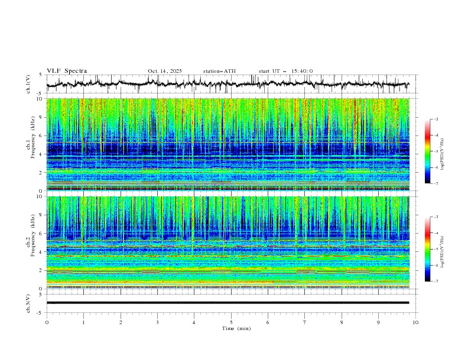The image size is (468, 362).
Task: Click the '-3' tick on ch.1 colorbar
Action: pos(435,119)
